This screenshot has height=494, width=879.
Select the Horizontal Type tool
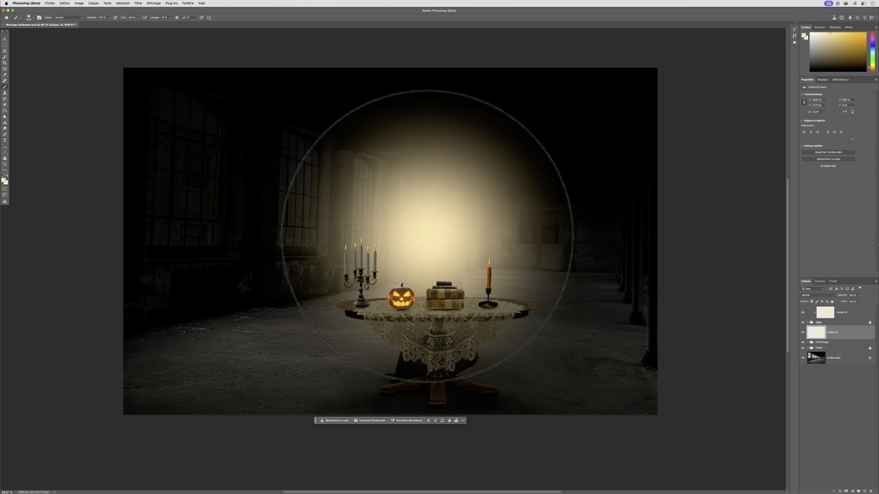[5, 140]
